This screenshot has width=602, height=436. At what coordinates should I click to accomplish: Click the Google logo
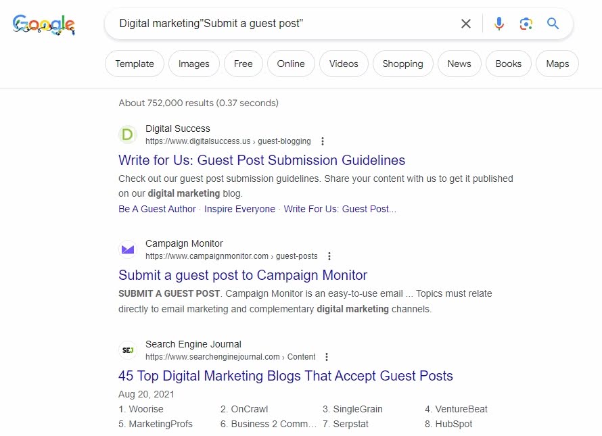click(x=43, y=24)
